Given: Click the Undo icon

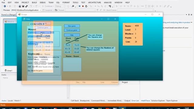Looking at the screenshot, I should pos(31,6).
